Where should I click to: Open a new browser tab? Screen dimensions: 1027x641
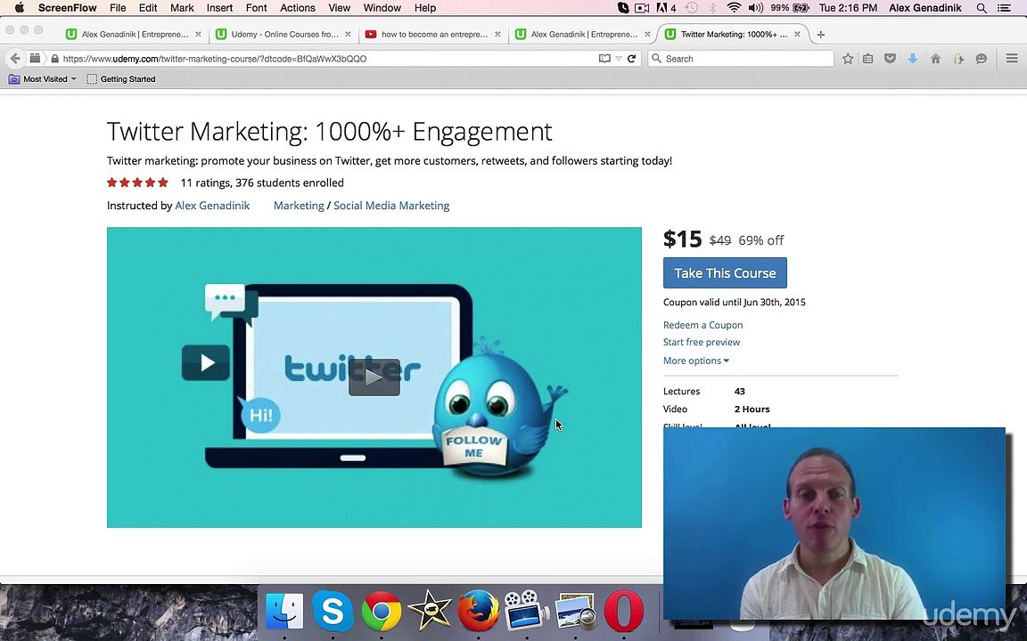(821, 34)
